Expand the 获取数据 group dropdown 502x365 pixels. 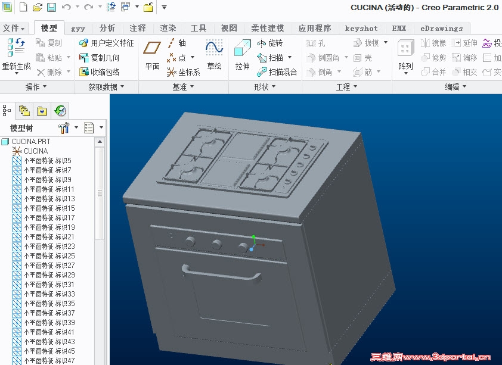click(x=106, y=87)
